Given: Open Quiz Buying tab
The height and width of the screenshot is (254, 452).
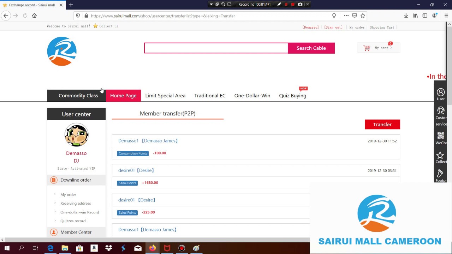Looking at the screenshot, I should pyautogui.click(x=293, y=96).
